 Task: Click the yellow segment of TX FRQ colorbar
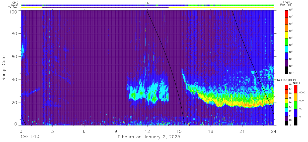[x=286, y=101]
